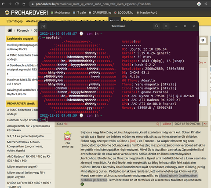Reload the page with browser refresh icon
The width and height of the screenshot is (211, 188).
[17, 4]
